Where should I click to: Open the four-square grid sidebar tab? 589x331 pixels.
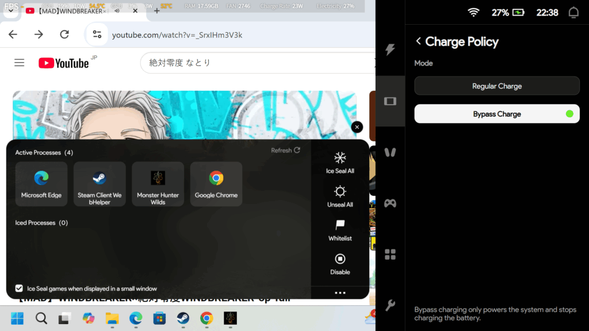(x=390, y=254)
